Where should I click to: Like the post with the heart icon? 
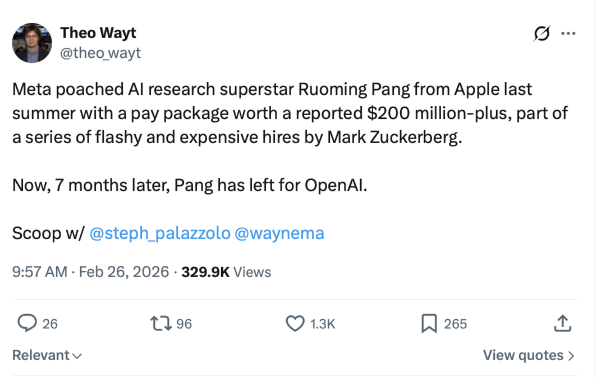pos(295,323)
